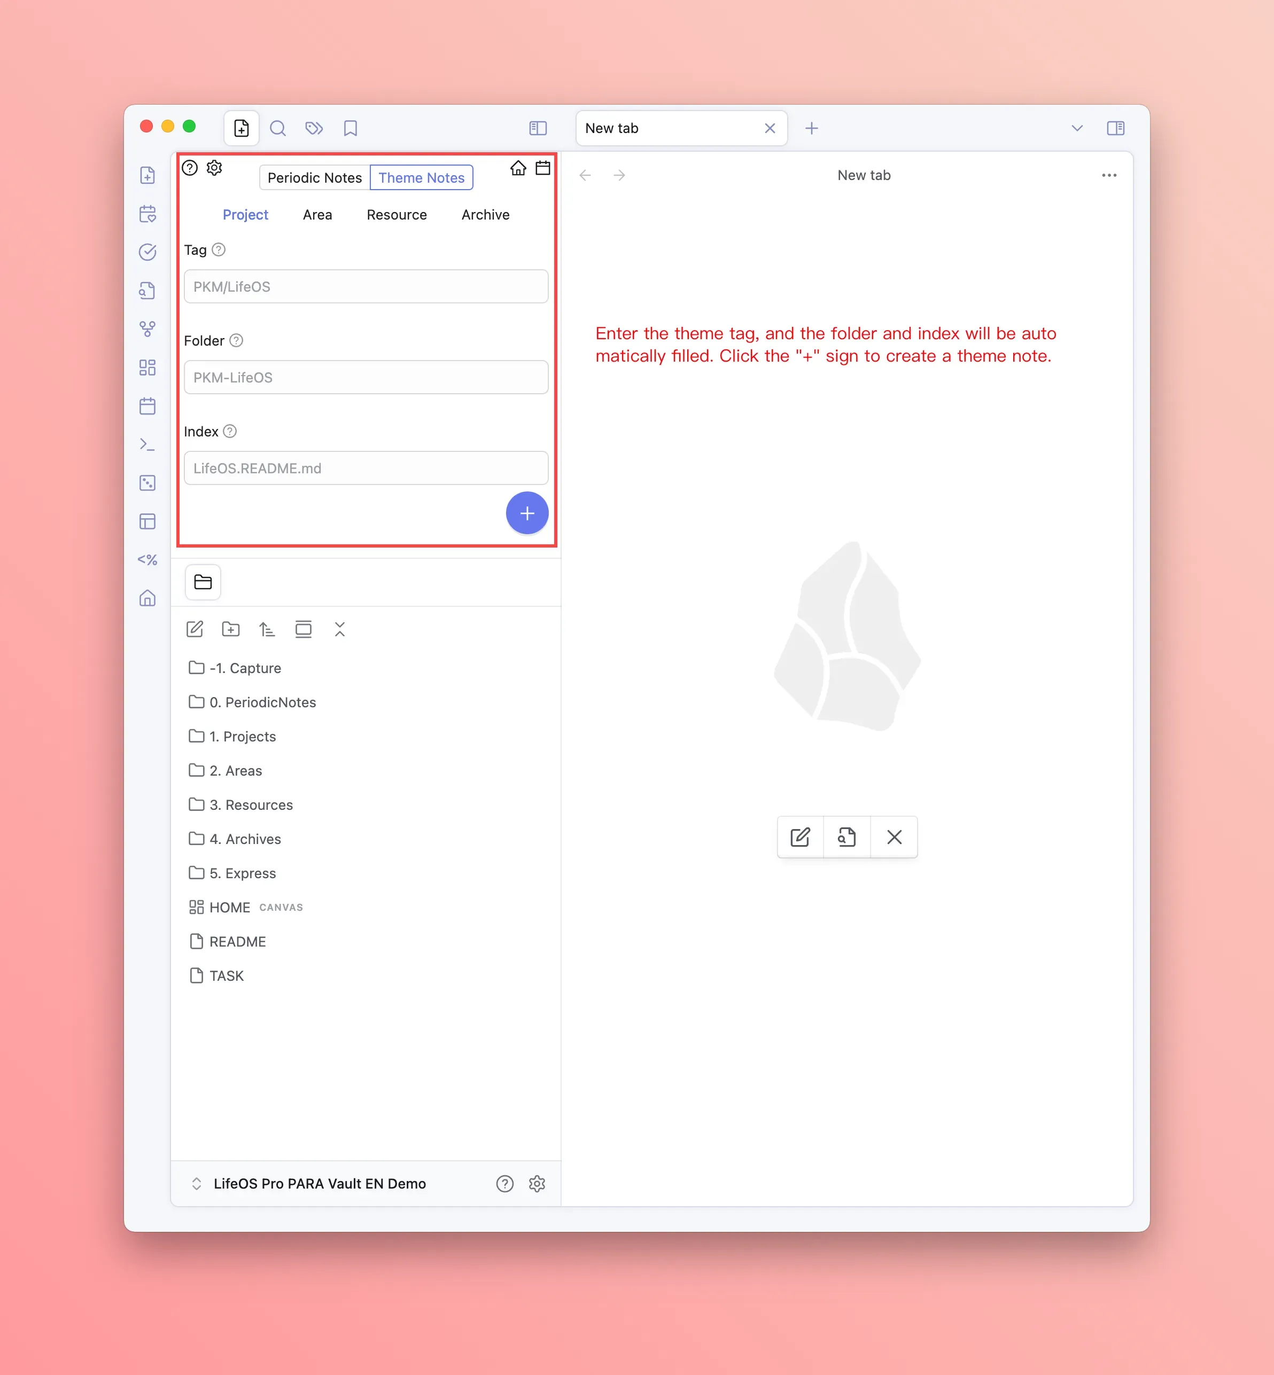The height and width of the screenshot is (1375, 1274).
Task: Open the tags pane icon
Action: (x=314, y=128)
